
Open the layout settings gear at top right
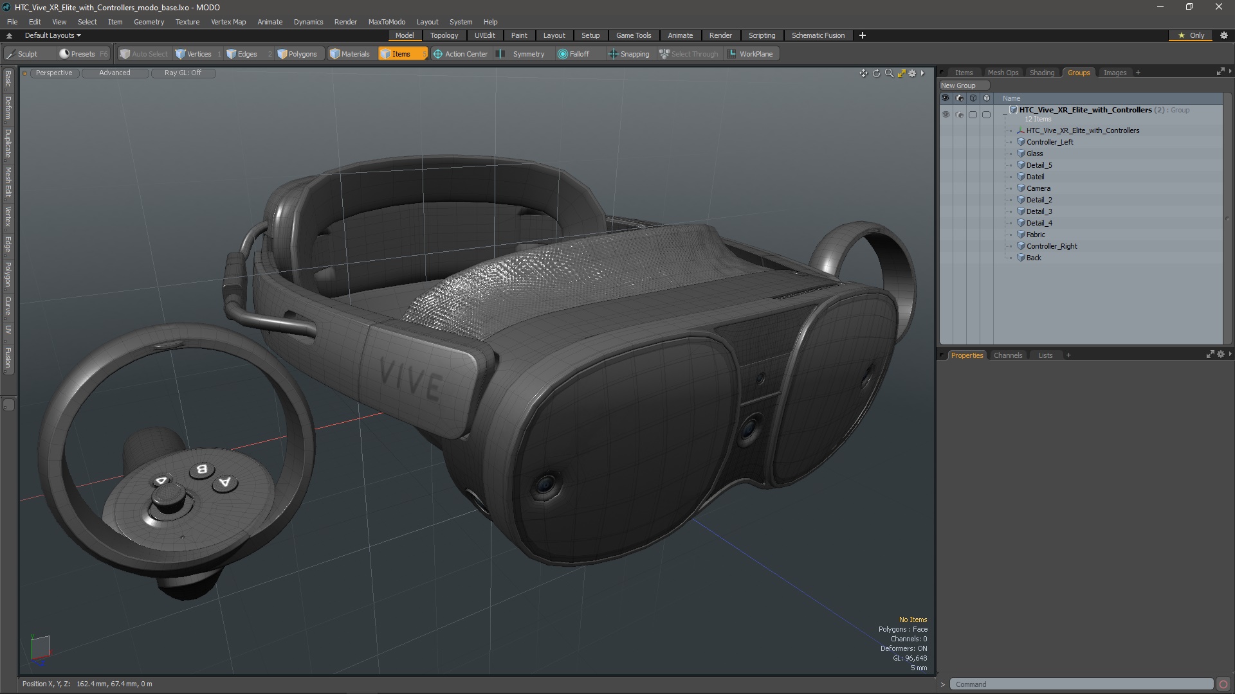point(1224,35)
